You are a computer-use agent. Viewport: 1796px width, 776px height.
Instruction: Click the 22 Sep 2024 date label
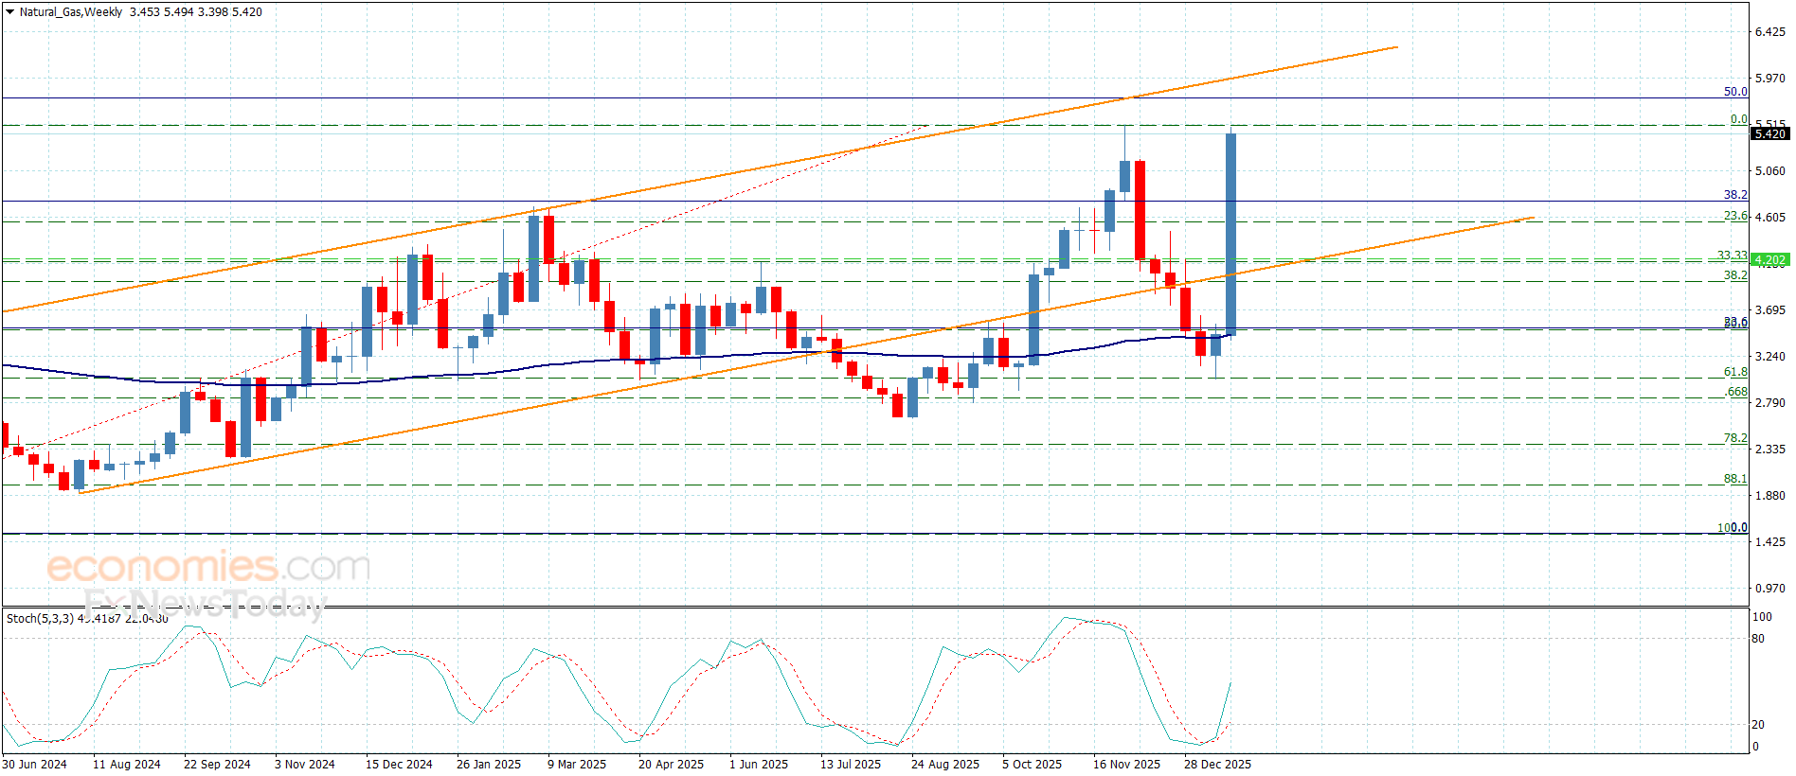217,765
